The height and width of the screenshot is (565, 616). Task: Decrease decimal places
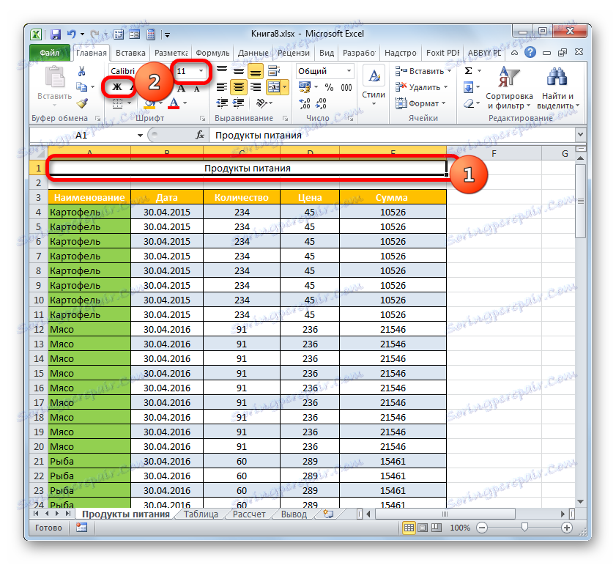pyautogui.click(x=321, y=103)
